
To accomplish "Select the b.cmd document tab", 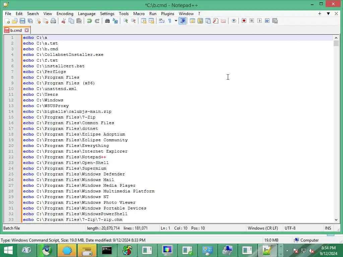I will pos(16,30).
